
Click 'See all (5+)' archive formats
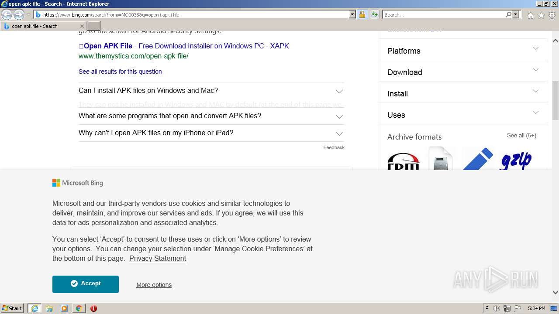tap(521, 136)
